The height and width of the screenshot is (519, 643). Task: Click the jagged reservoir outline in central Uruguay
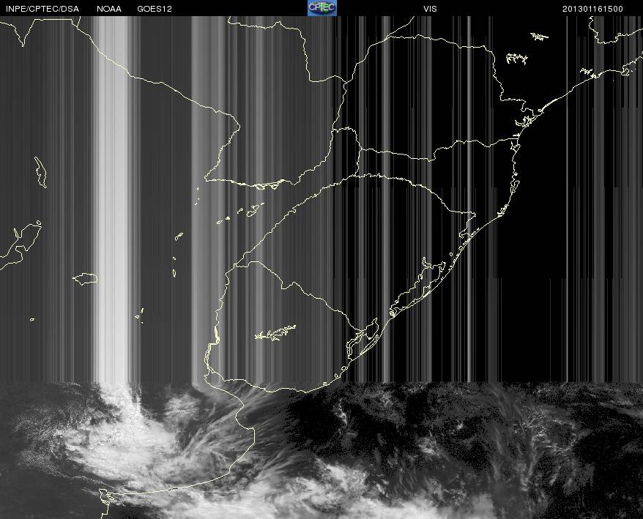click(x=275, y=334)
